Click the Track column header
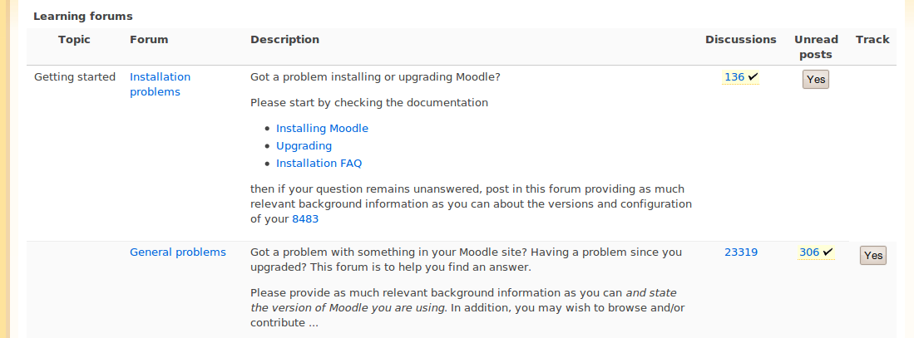914x338 pixels. tap(872, 40)
